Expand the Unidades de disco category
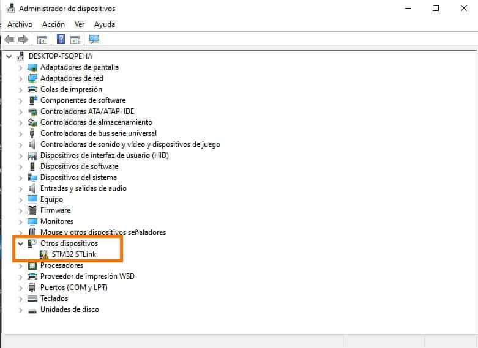 (20, 309)
